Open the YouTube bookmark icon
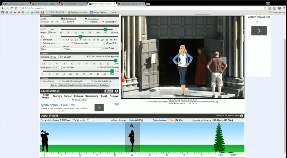This screenshot has height=158, width=287. click(x=19, y=12)
